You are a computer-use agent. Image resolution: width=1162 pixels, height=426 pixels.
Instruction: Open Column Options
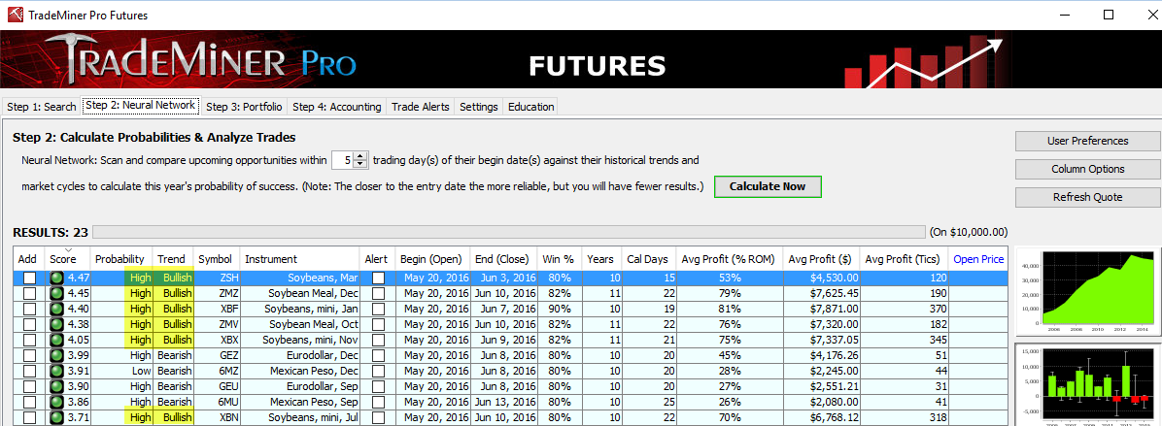pos(1087,169)
